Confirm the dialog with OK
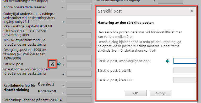Image resolution: width=201 pixels, height=103 pixels. pos(136,93)
